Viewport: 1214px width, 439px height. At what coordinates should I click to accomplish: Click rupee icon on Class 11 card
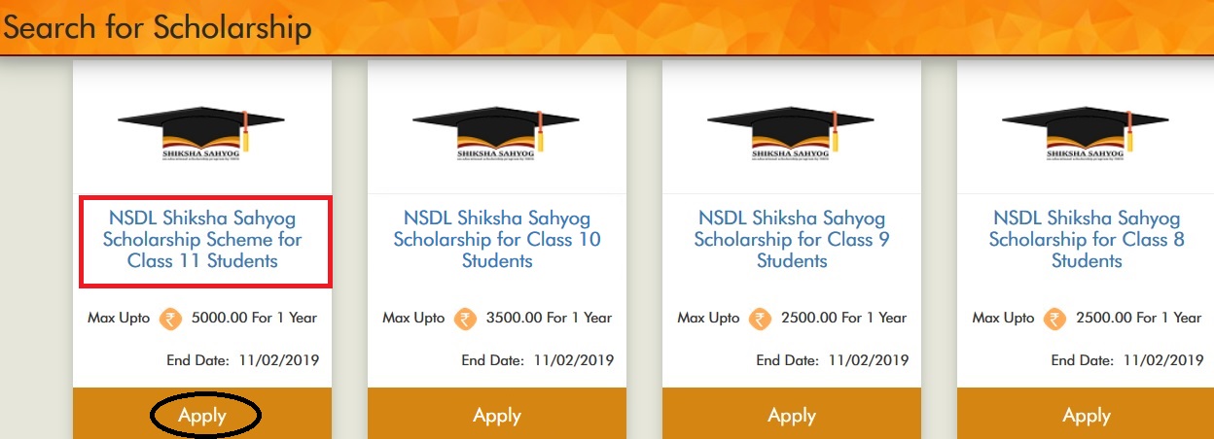point(171,319)
